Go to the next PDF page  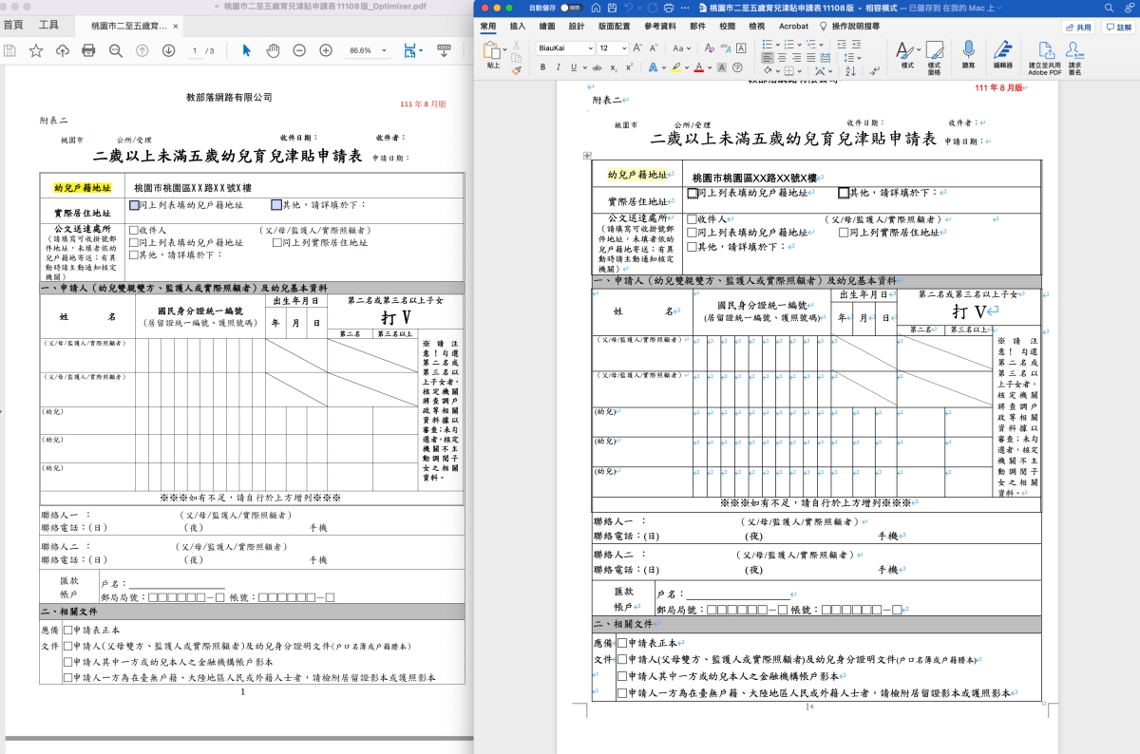coord(168,50)
